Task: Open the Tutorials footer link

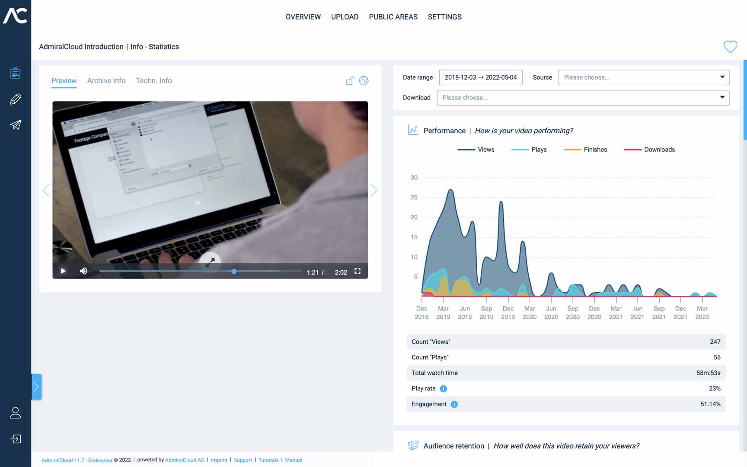Action: [x=268, y=460]
